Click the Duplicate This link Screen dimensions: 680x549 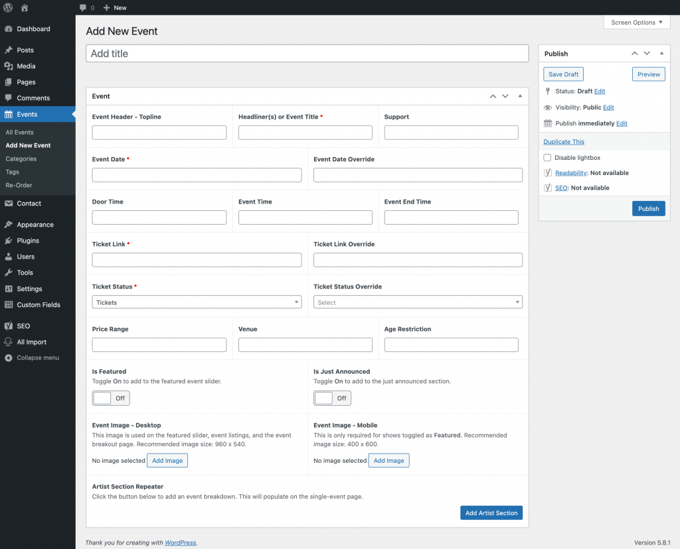pos(563,141)
